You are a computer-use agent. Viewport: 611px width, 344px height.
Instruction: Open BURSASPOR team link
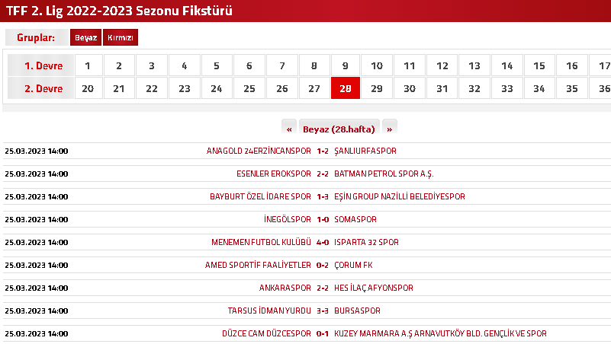(357, 311)
